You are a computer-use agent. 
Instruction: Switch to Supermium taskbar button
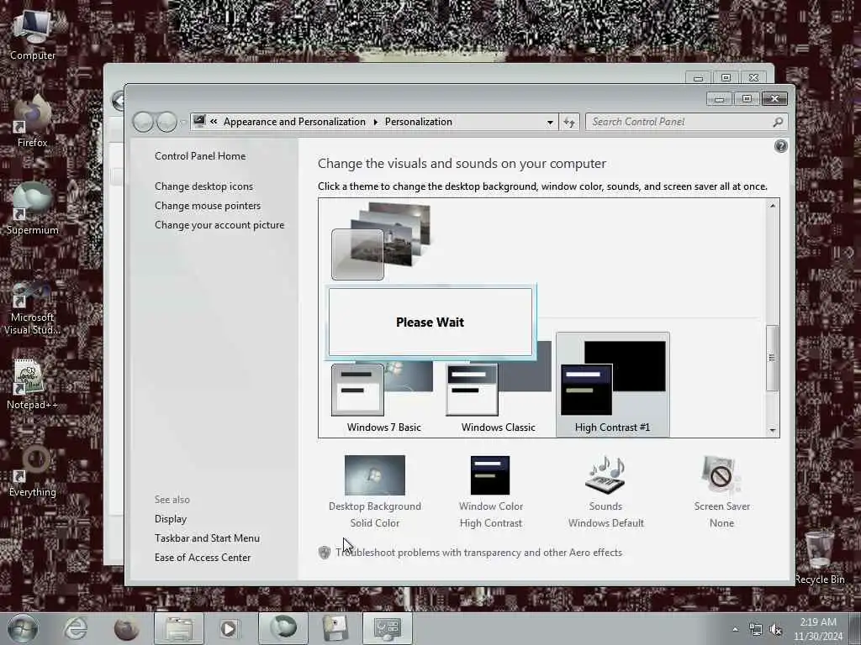coord(283,628)
